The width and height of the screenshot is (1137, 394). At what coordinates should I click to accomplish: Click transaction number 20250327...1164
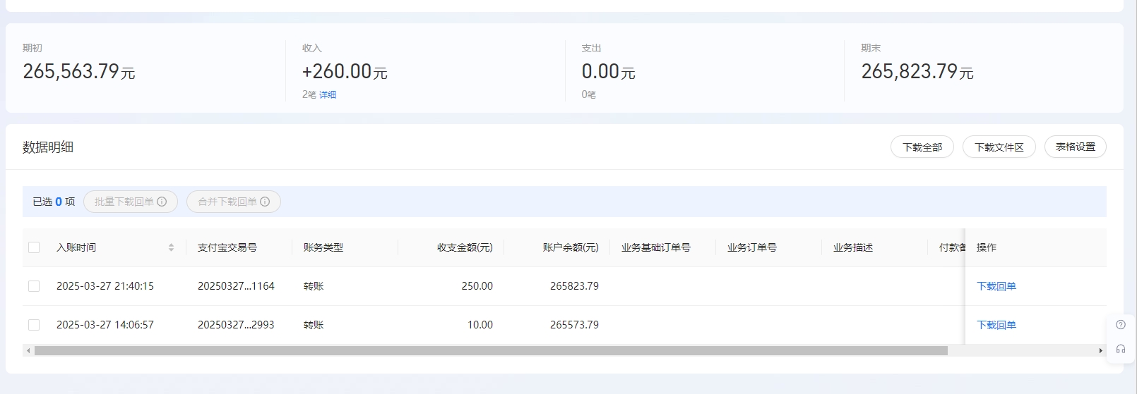click(236, 286)
